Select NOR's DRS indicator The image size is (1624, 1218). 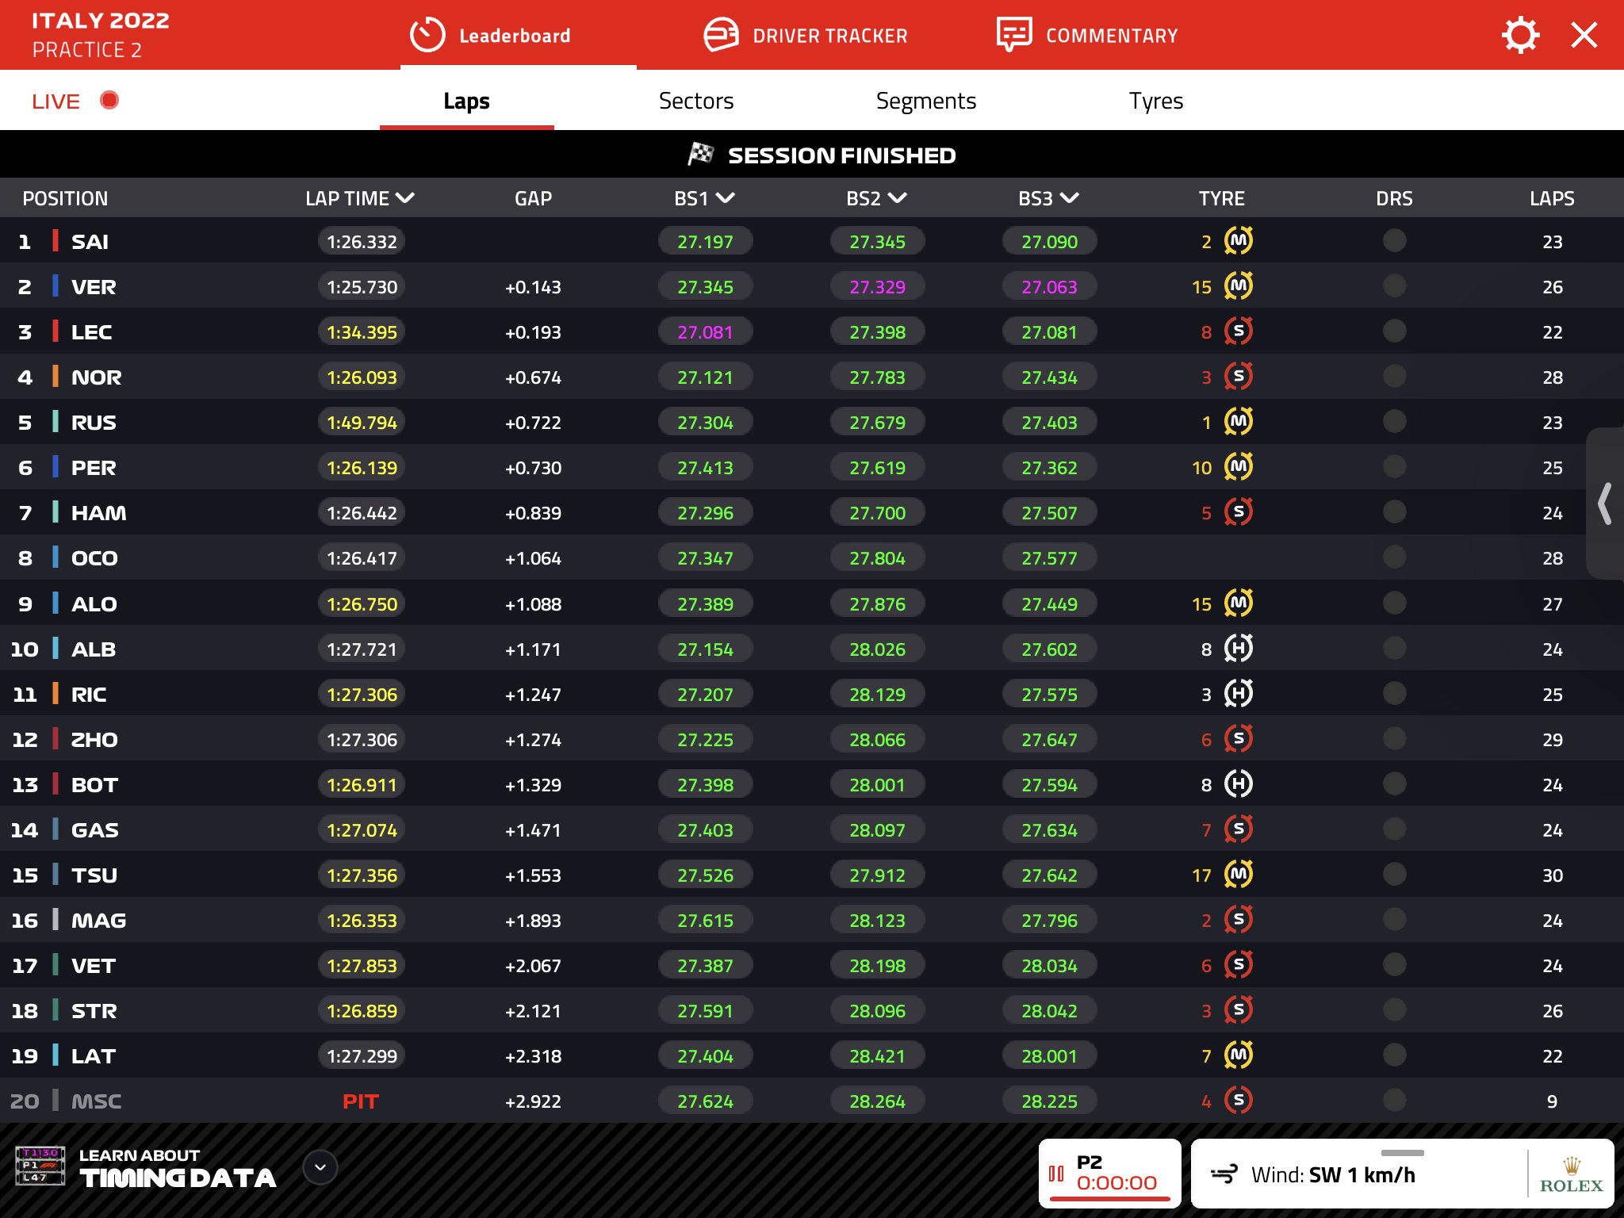(1394, 376)
